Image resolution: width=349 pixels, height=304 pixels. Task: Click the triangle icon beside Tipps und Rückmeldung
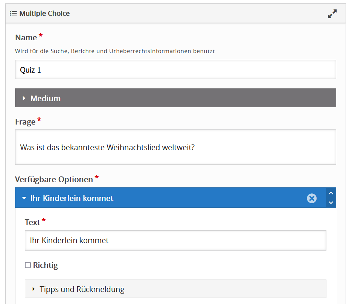click(34, 289)
